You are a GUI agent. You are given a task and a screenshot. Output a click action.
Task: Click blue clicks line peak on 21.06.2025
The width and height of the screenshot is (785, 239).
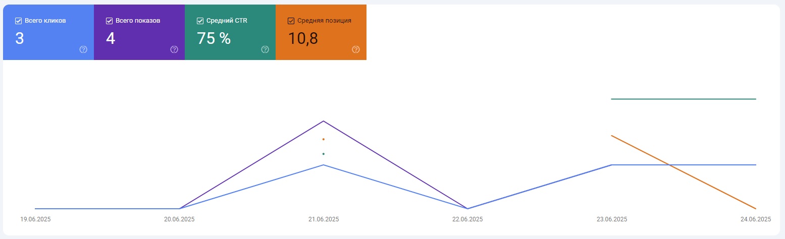coord(323,165)
